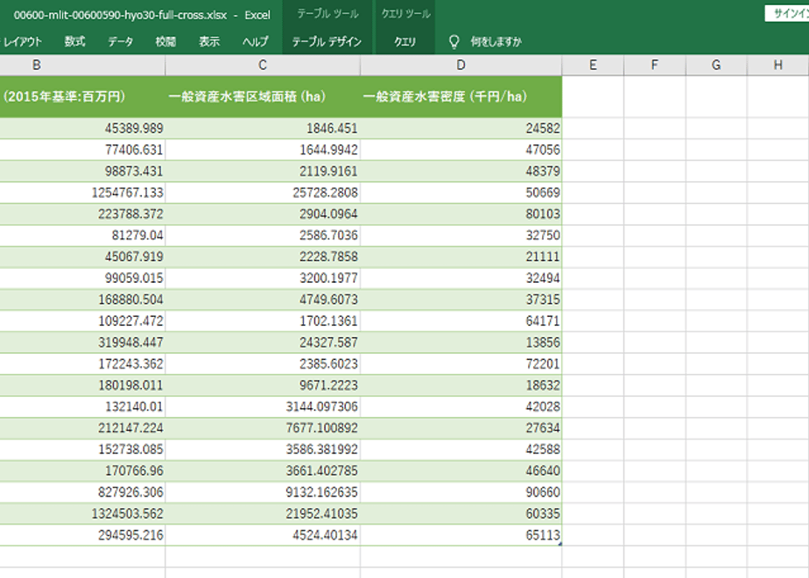Image resolution: width=809 pixels, height=578 pixels.
Task: Select cell with value 47056
Action: (461, 150)
